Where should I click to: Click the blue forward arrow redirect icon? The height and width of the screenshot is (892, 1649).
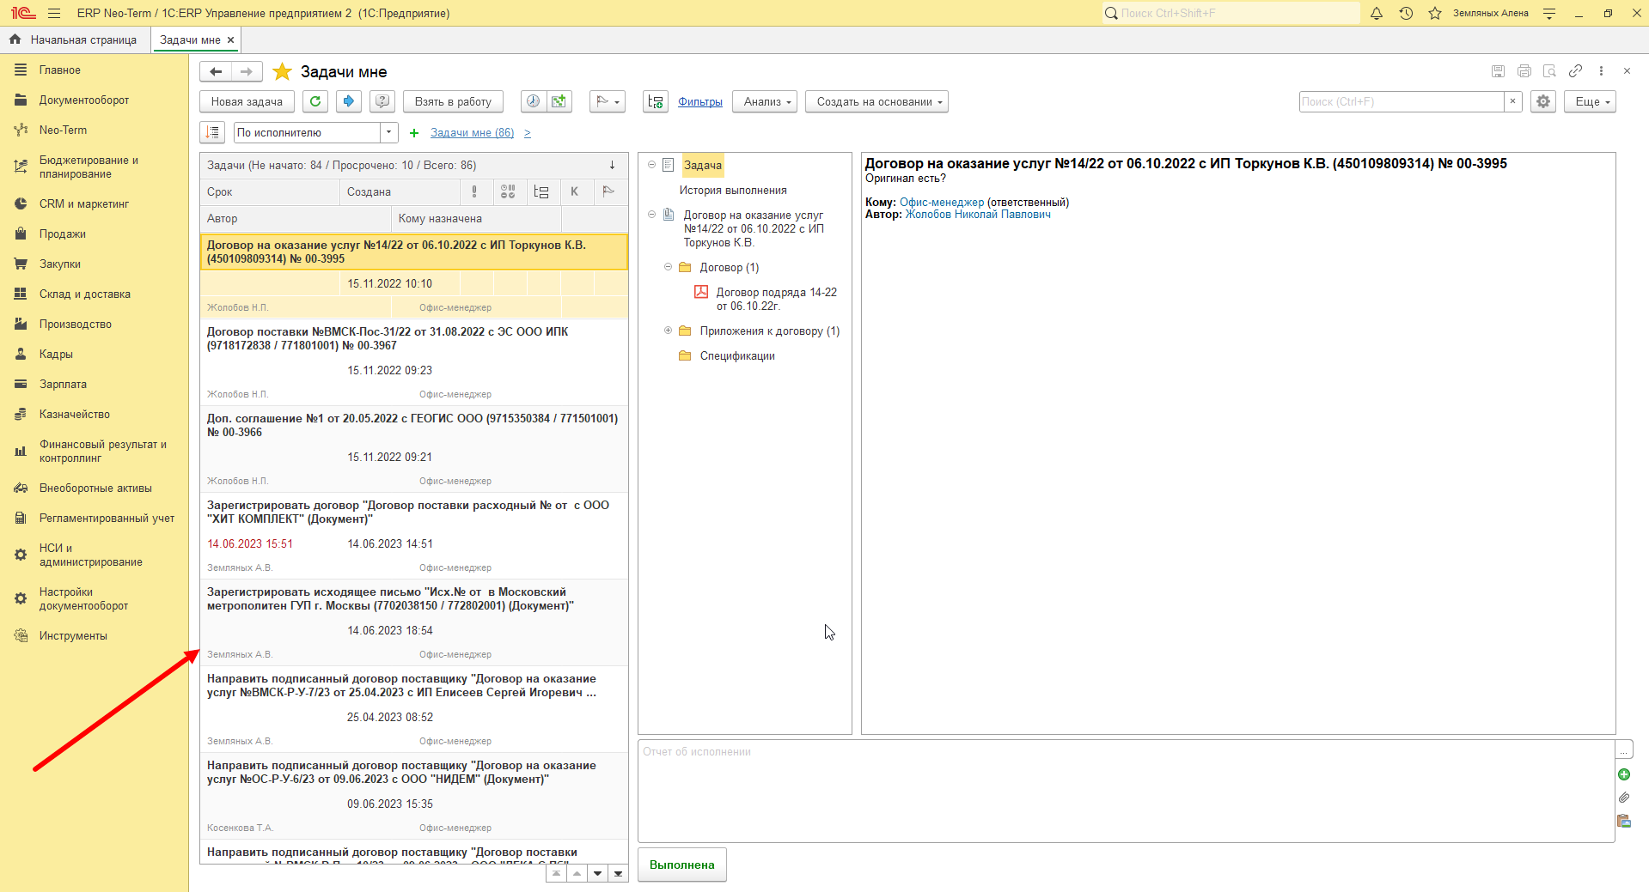pyautogui.click(x=348, y=101)
